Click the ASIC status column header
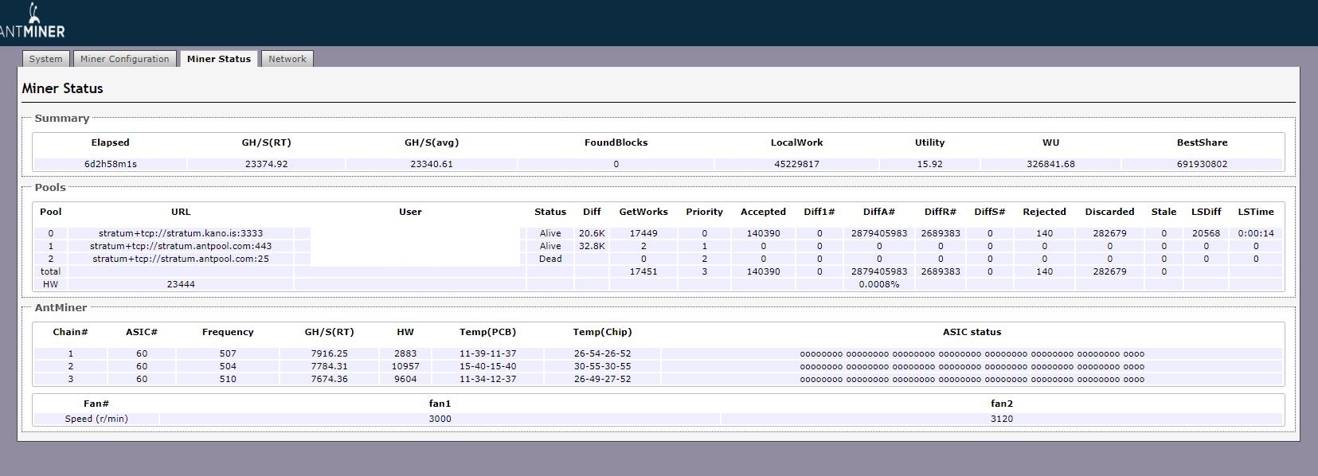Screen dimensions: 1318x476 tap(972, 332)
